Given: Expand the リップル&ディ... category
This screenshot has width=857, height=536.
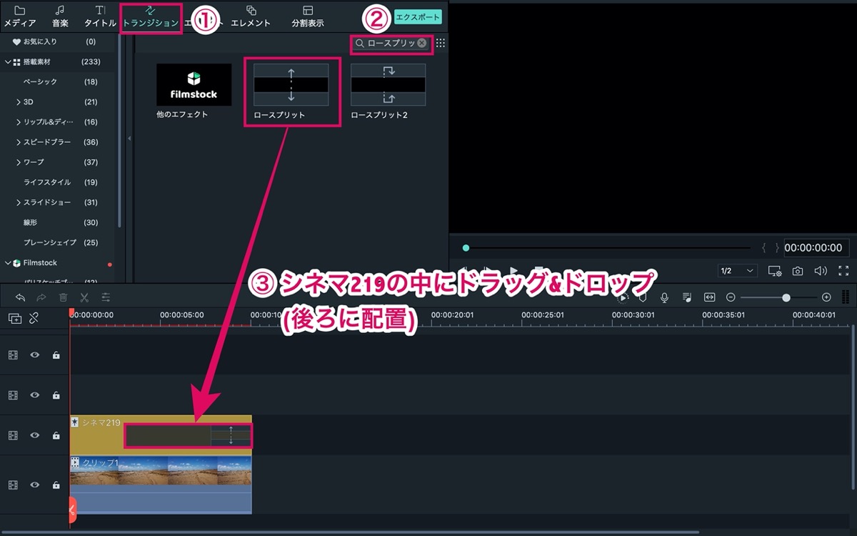Looking at the screenshot, I should click(x=18, y=122).
